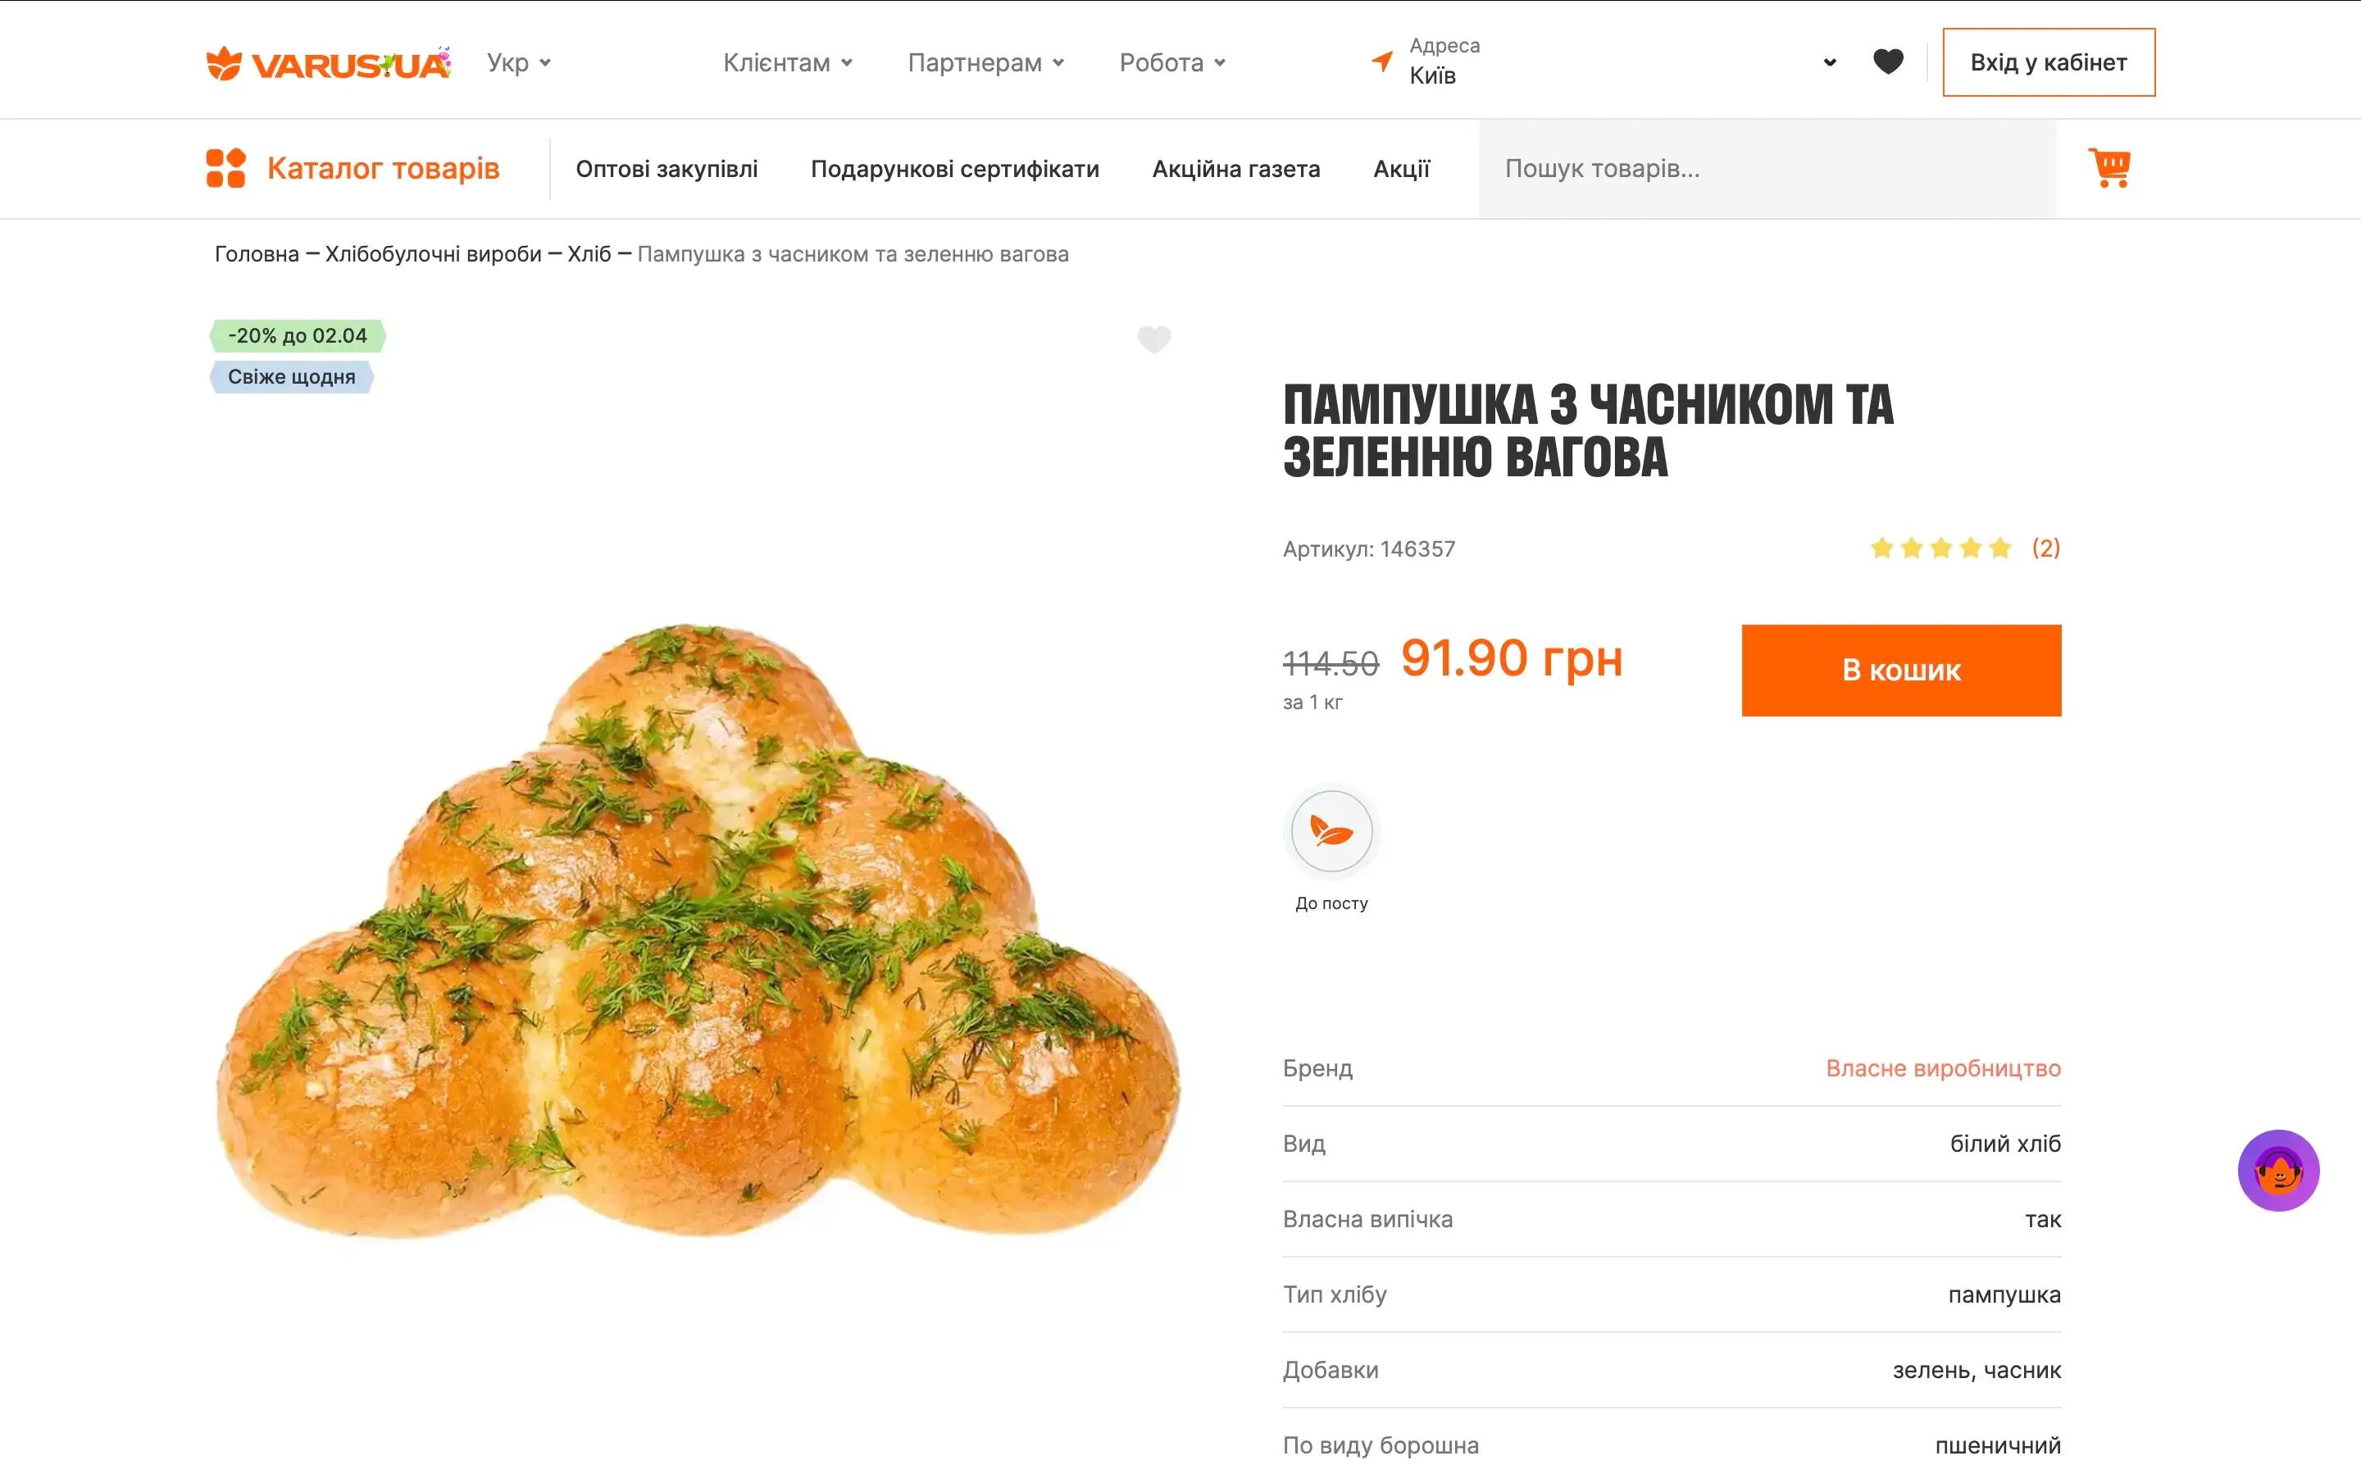Click the "До посту" leaf badge

[1331, 831]
